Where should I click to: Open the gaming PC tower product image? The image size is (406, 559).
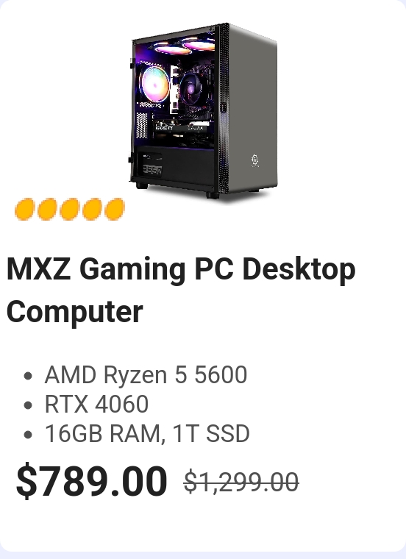click(203, 111)
